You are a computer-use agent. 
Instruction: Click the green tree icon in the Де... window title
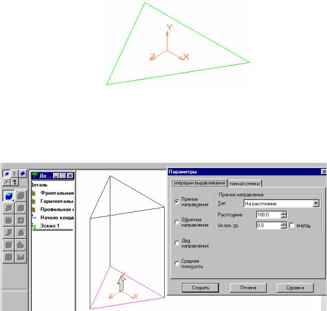pos(35,176)
